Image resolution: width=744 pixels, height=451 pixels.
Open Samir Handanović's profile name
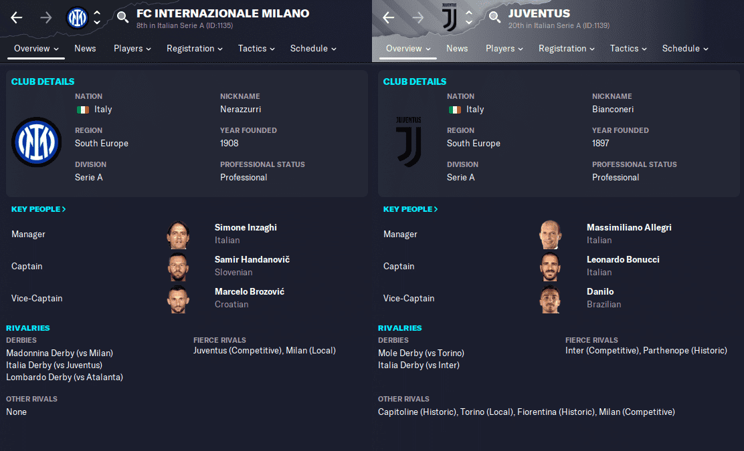pyautogui.click(x=252, y=260)
